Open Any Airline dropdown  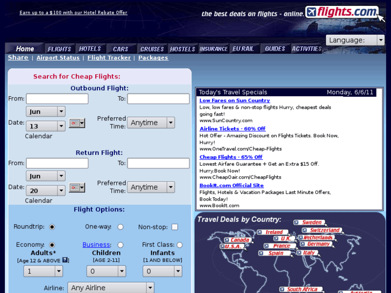pyautogui.click(x=111, y=288)
